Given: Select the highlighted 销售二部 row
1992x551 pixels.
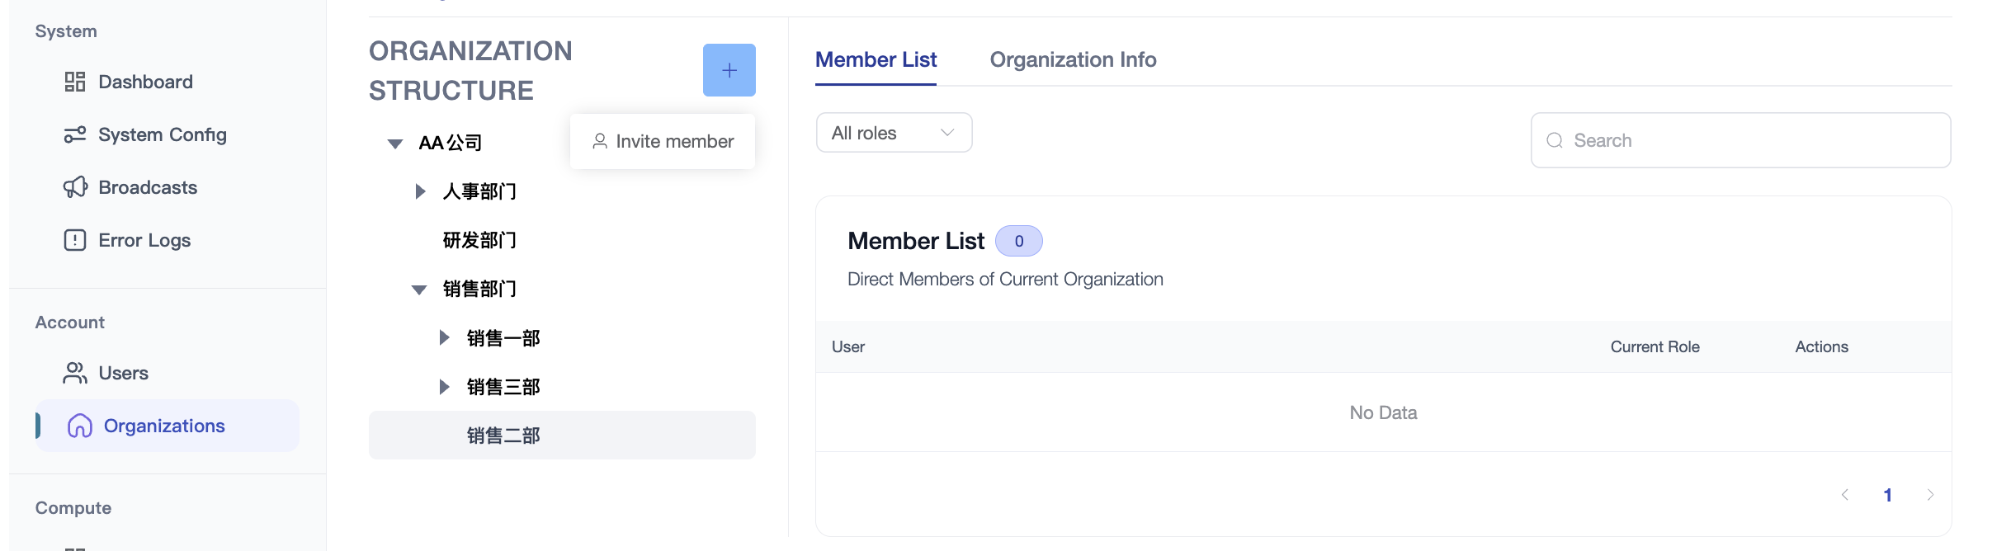Looking at the screenshot, I should (562, 436).
